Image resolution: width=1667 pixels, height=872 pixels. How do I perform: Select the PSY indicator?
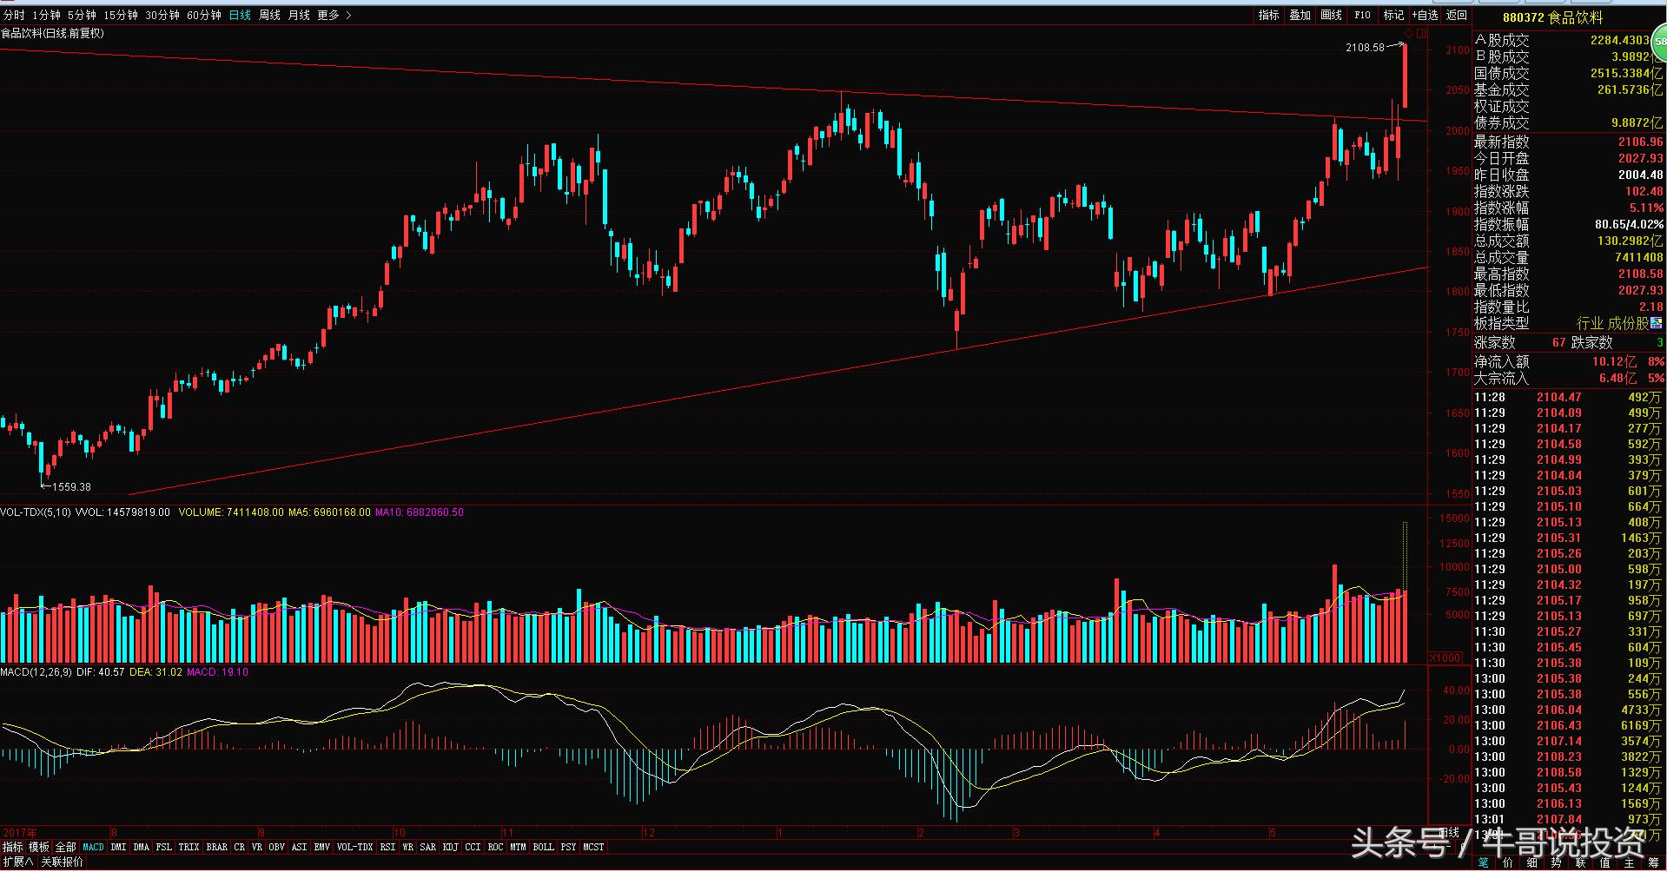pos(568,847)
